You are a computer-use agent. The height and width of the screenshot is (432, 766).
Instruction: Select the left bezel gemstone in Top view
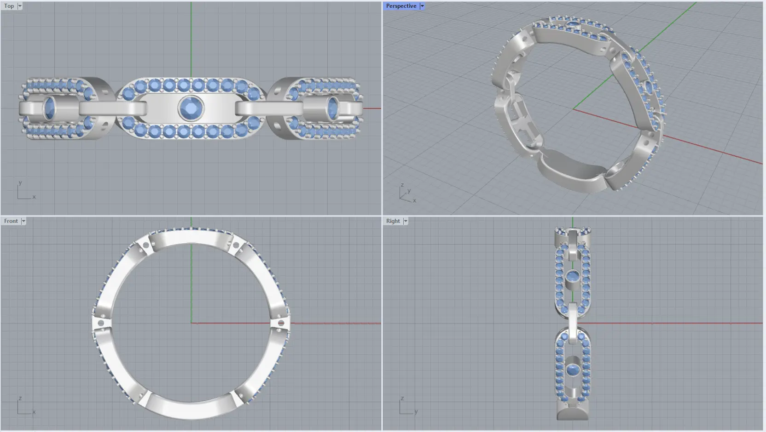[49, 108]
